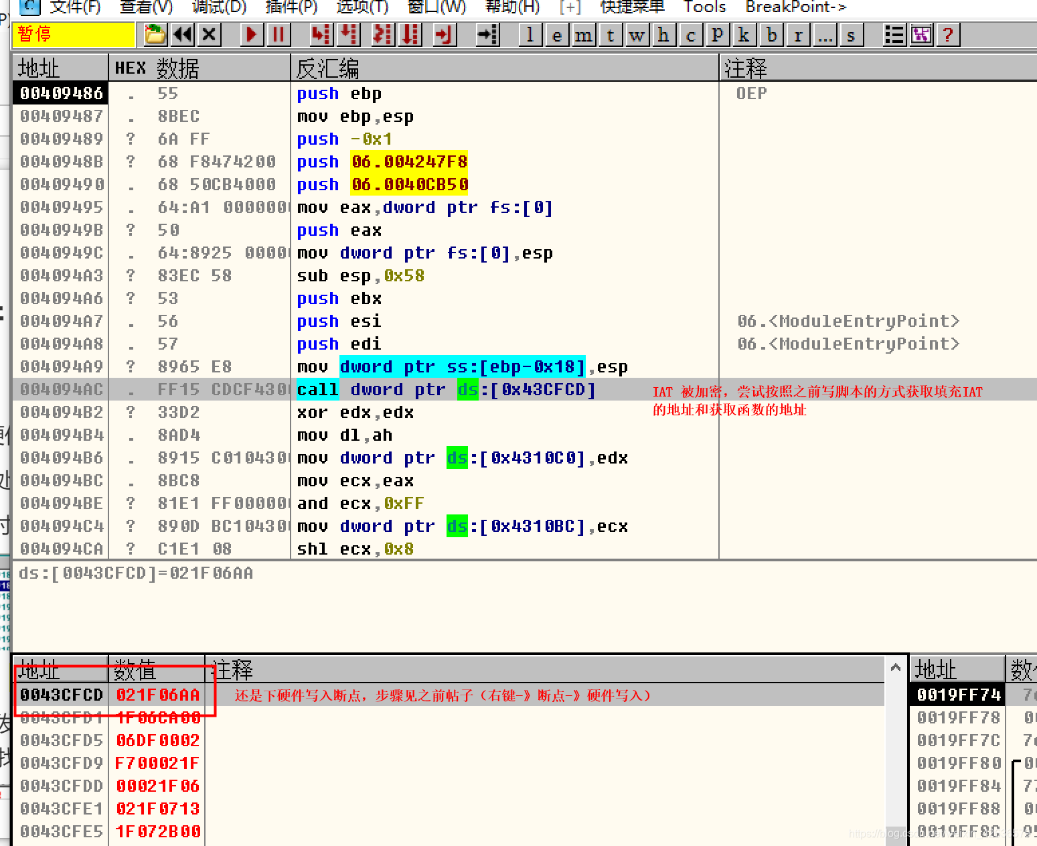The width and height of the screenshot is (1037, 846).
Task: Open Patches window with 'p' button
Action: tap(717, 34)
